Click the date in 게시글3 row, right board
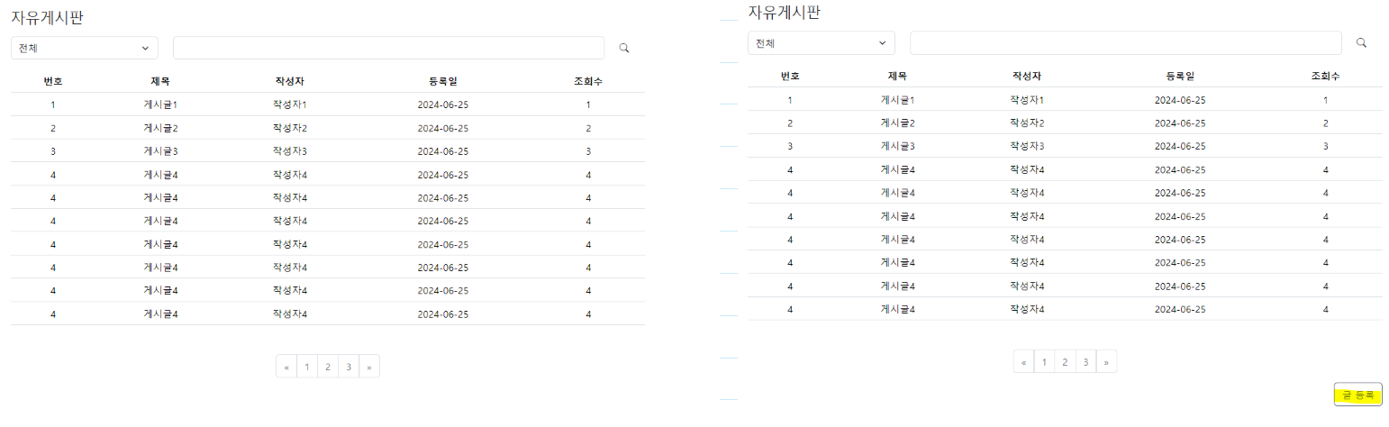1389x427 pixels. click(x=1180, y=146)
